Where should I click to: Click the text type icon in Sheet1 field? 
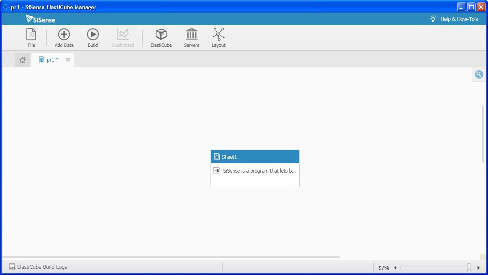click(x=217, y=170)
